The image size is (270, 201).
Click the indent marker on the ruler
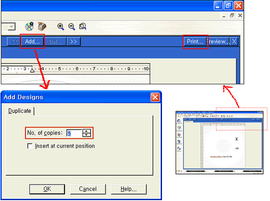(32, 70)
